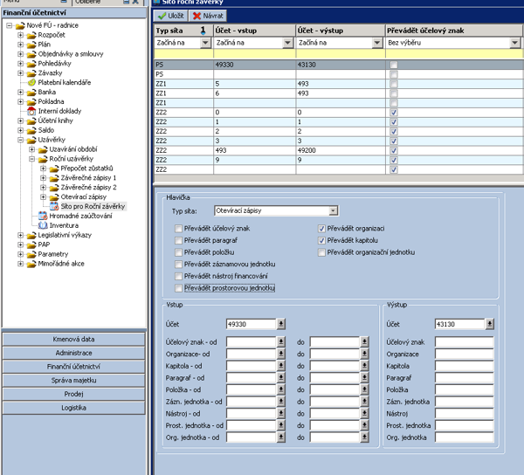Expand the Rozpočet tree node

click(x=21, y=35)
